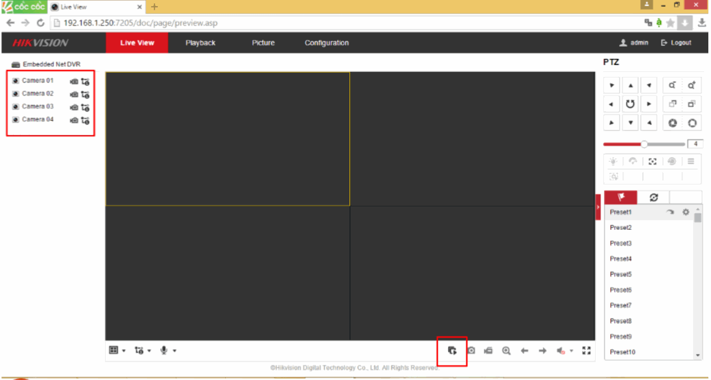Screen dimensions: 711x380
Task: Select Preset5 in the preset list
Action: [620, 274]
